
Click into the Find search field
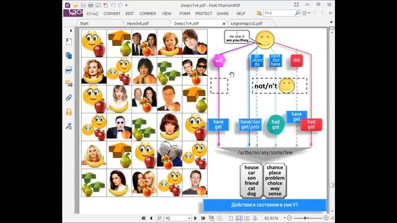[279, 13]
